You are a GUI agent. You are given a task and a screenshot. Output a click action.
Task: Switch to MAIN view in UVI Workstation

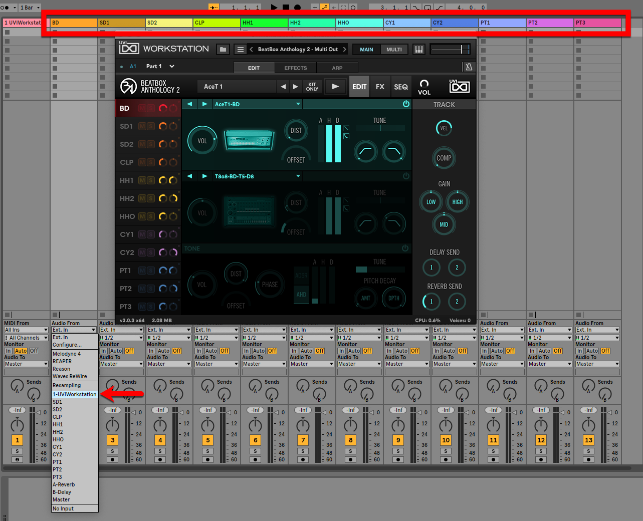366,49
